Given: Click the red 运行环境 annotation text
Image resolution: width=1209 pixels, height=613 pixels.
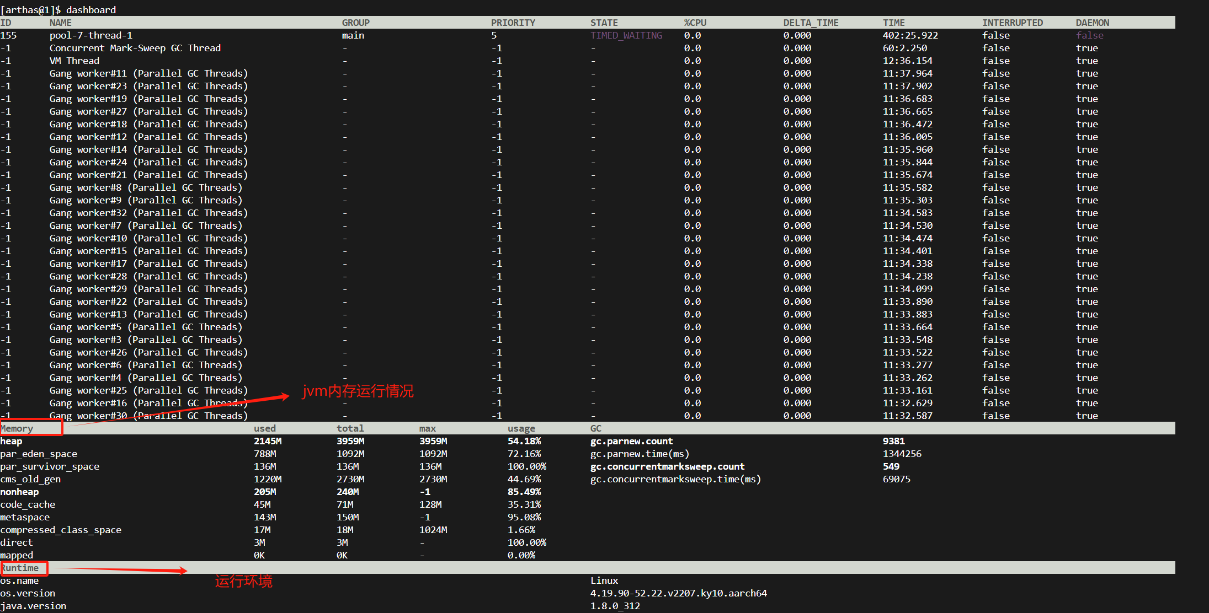Looking at the screenshot, I should [x=243, y=581].
